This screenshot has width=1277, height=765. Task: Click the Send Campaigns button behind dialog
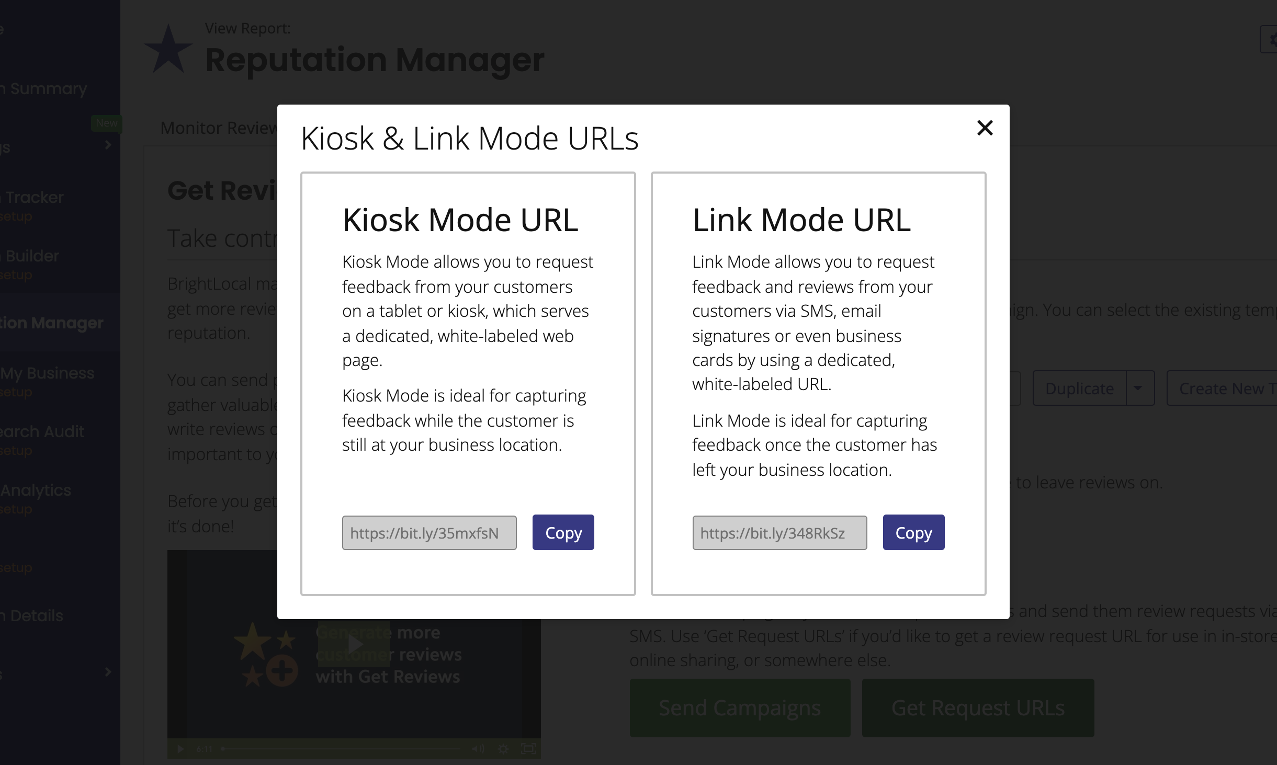(740, 708)
